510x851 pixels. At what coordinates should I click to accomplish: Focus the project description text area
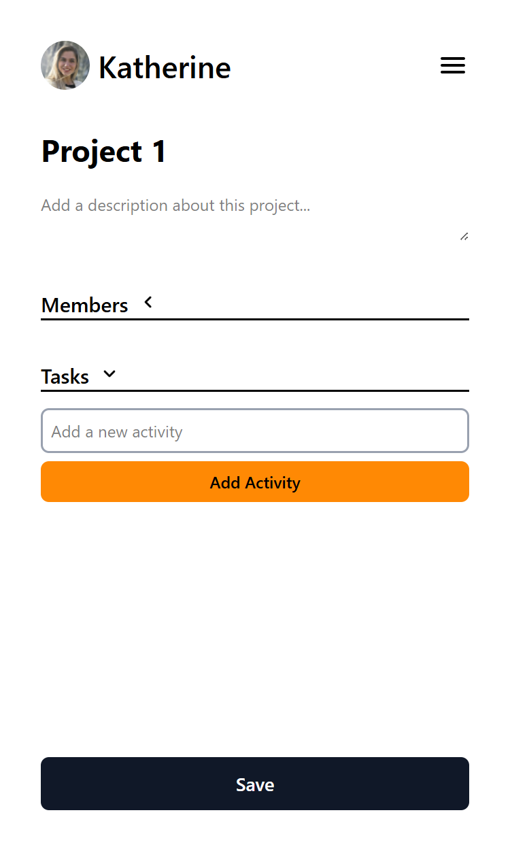pyautogui.click(x=255, y=217)
